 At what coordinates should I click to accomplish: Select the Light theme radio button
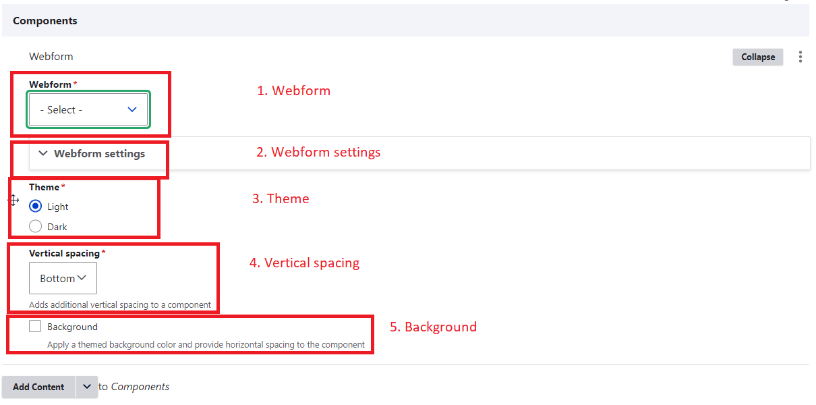click(36, 207)
